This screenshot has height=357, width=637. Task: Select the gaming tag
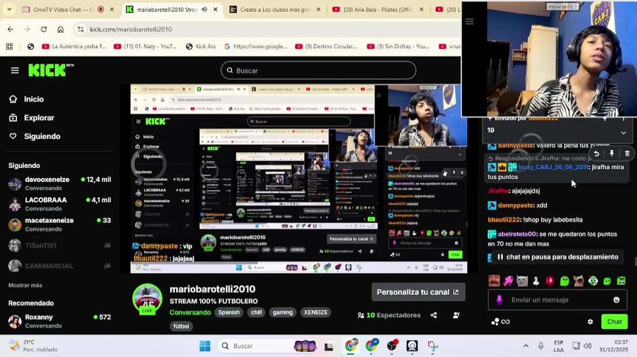[283, 312]
